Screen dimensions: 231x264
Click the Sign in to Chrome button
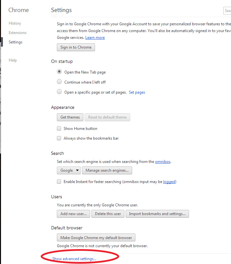click(x=76, y=47)
